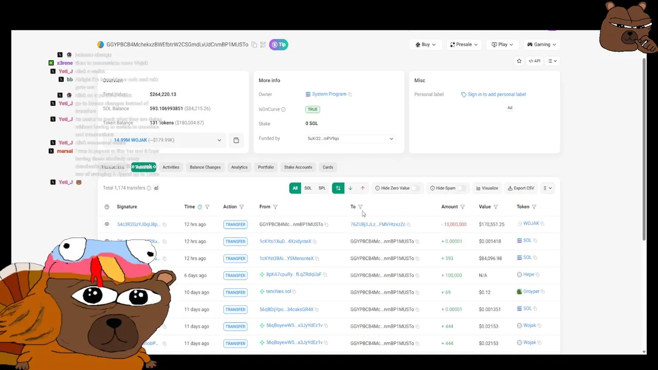This screenshot has width=658, height=370.
Task: Select the SOL transfers filter
Action: point(308,188)
